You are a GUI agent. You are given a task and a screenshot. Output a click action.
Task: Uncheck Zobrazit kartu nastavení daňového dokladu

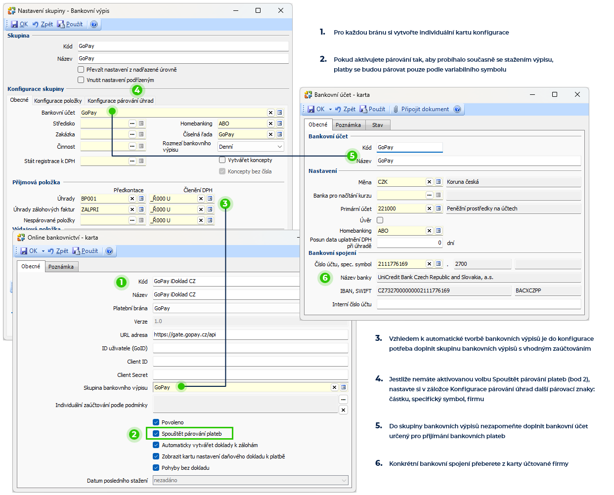156,456
